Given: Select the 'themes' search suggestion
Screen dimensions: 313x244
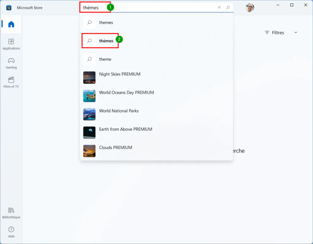Looking at the screenshot, I should click(x=156, y=22).
